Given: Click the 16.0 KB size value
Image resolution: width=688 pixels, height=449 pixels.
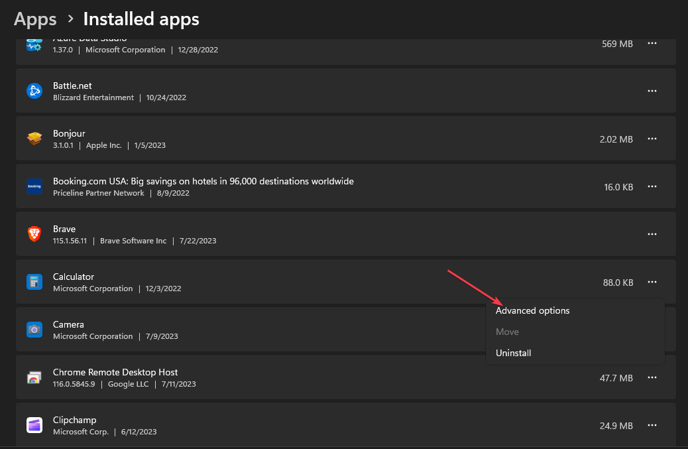Looking at the screenshot, I should pos(618,188).
